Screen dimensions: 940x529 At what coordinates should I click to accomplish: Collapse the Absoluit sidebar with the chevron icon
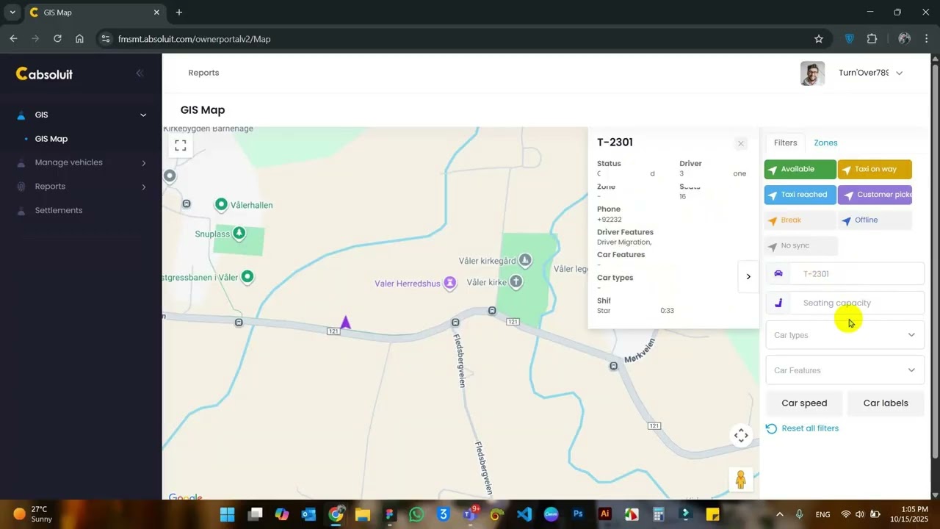tap(140, 73)
